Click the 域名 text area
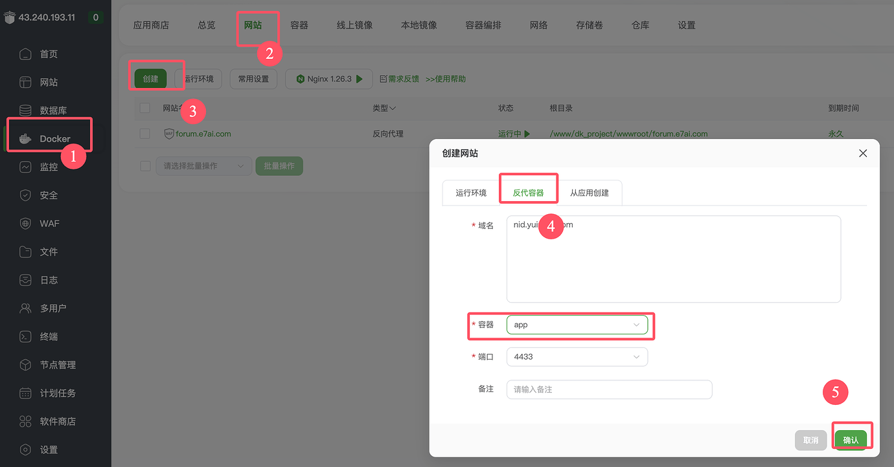Image resolution: width=894 pixels, height=467 pixels. pos(674,259)
